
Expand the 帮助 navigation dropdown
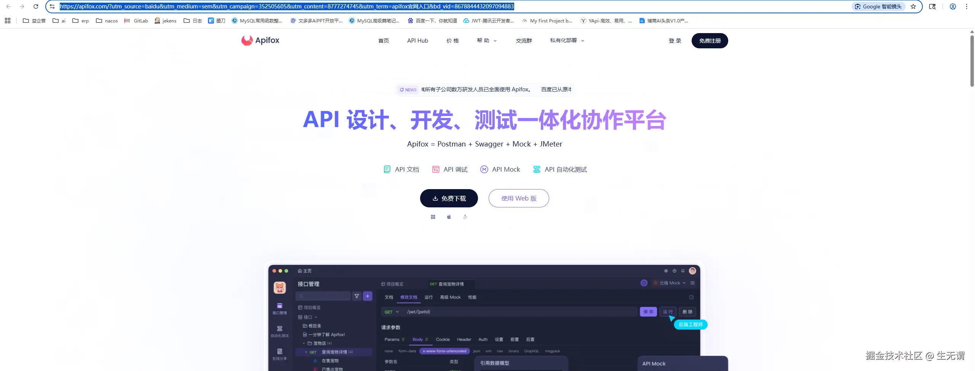click(x=487, y=41)
